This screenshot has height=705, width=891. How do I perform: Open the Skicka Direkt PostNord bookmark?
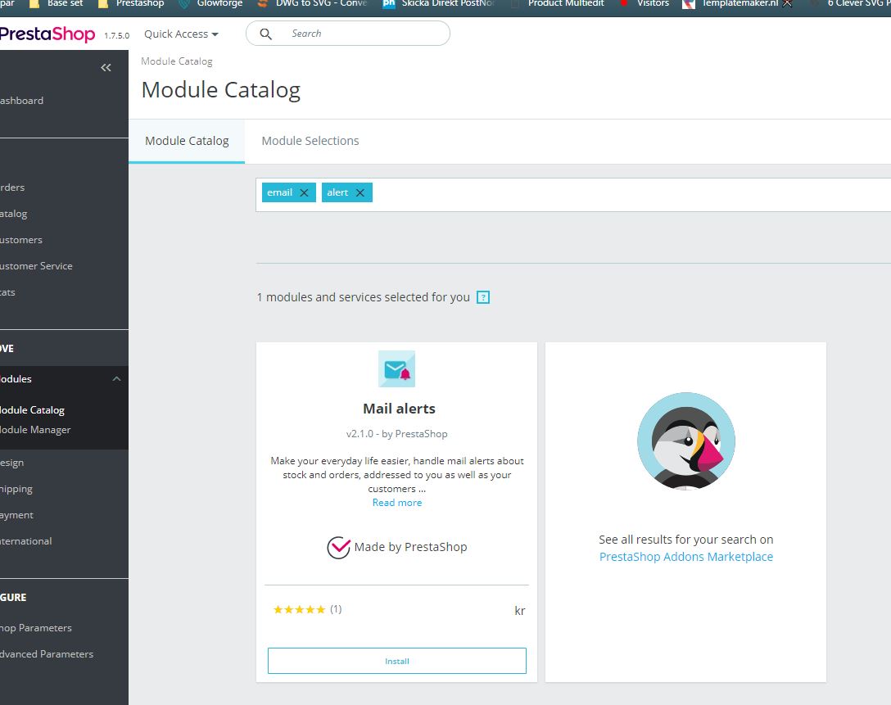439,3
